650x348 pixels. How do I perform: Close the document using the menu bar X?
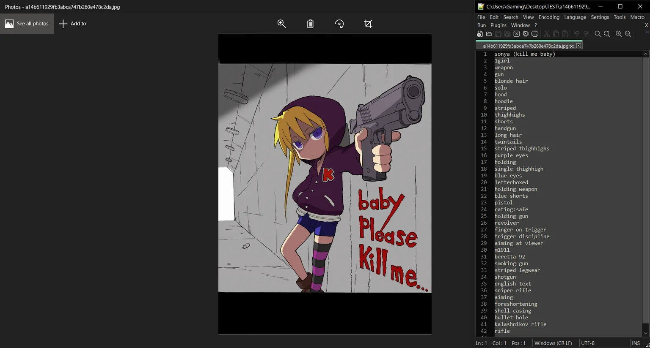coord(646,25)
